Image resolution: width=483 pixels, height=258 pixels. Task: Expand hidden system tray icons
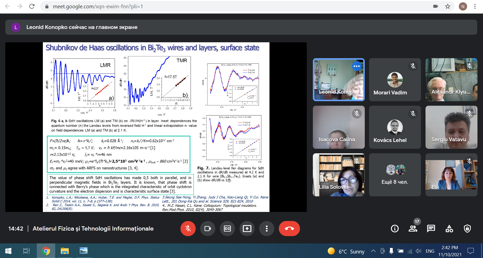(x=373, y=251)
